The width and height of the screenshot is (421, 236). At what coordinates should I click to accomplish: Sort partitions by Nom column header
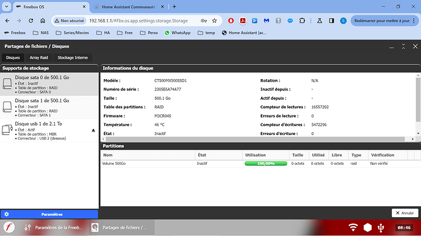(x=148, y=155)
